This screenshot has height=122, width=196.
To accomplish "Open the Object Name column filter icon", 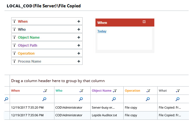I will point(115,91).
